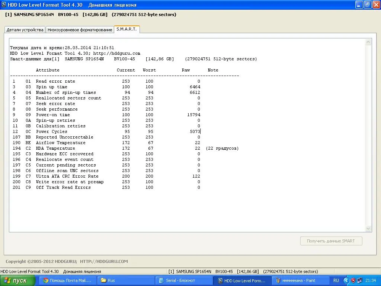The width and height of the screenshot is (381, 286).
Task: Click the scroll up arrow in SMART log
Action: click(368, 42)
